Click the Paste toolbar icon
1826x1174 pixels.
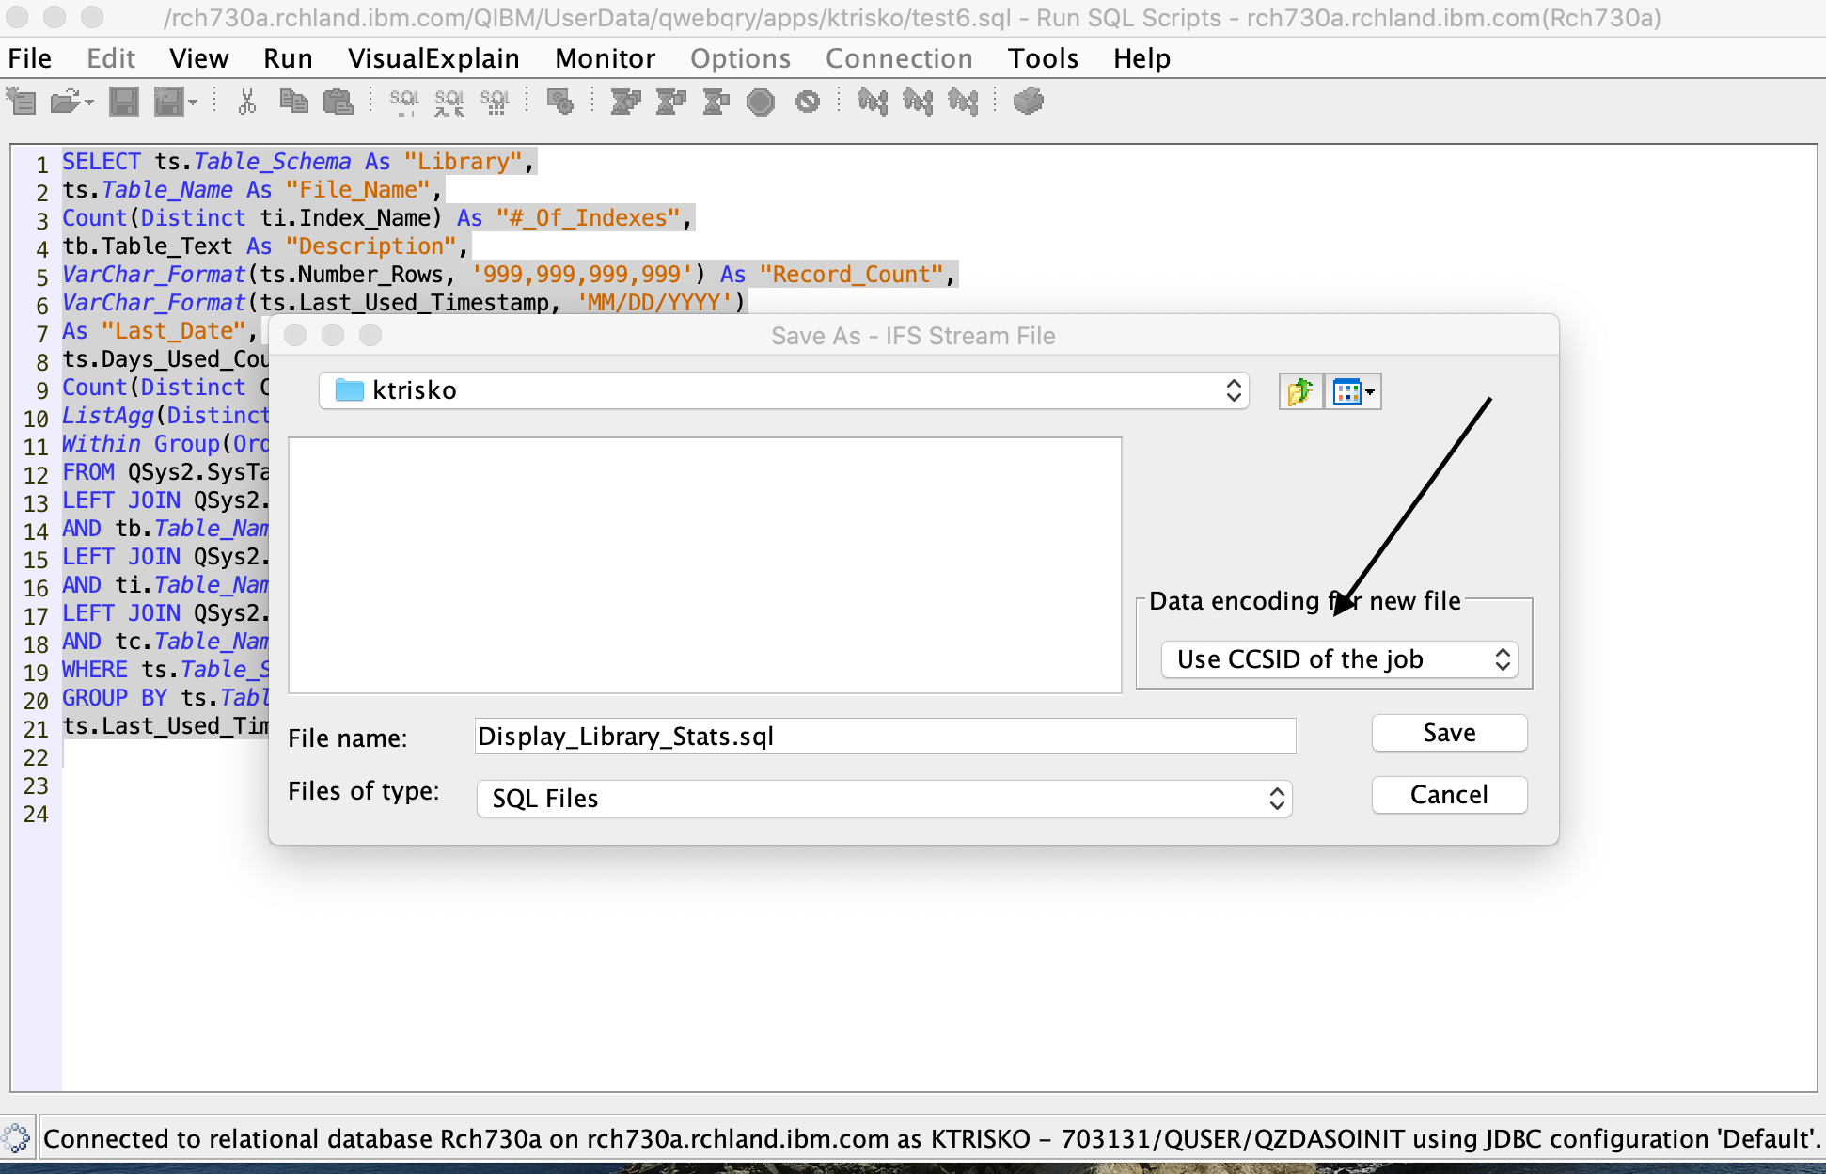coord(338,101)
